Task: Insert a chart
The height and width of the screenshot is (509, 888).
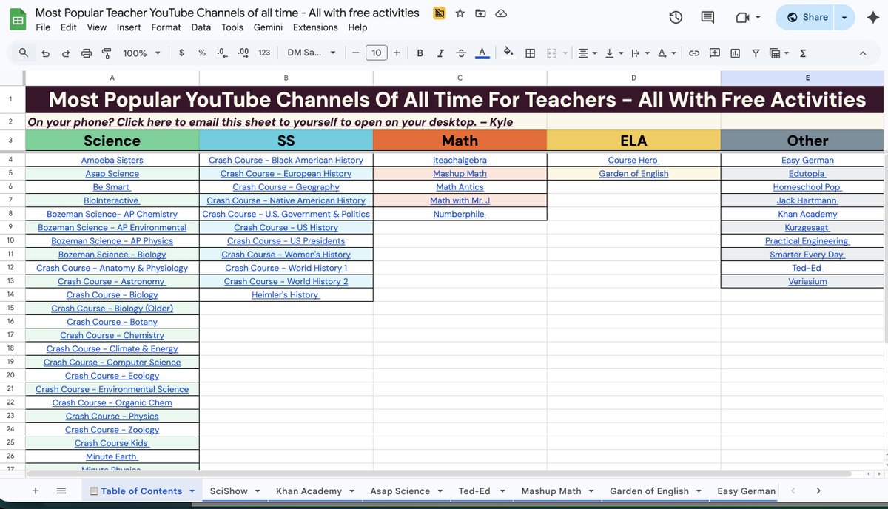Action: coord(735,53)
